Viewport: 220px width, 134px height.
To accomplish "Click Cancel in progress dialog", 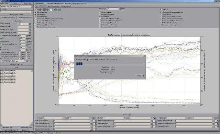I will pos(139,76).
